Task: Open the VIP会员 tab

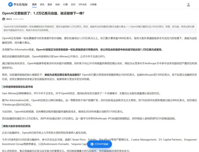Action: (x=83, y=4)
